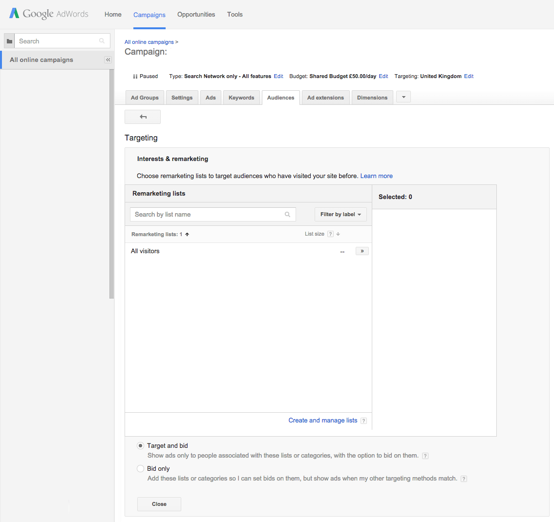Click the magnifier in Search by list name

[288, 215]
